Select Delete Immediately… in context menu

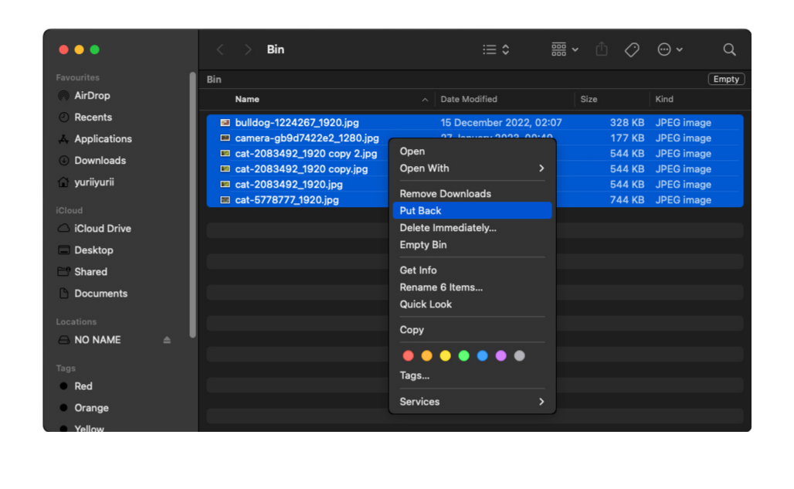(448, 228)
